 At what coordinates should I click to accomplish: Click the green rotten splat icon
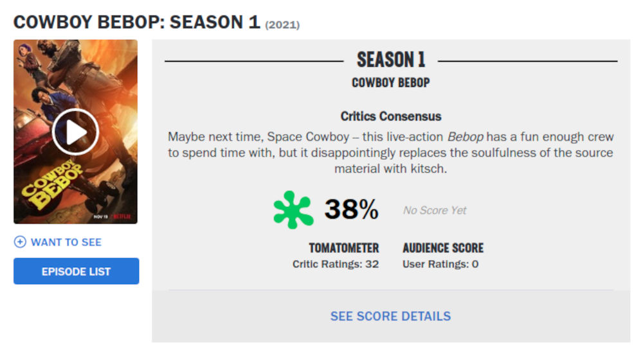tap(293, 209)
